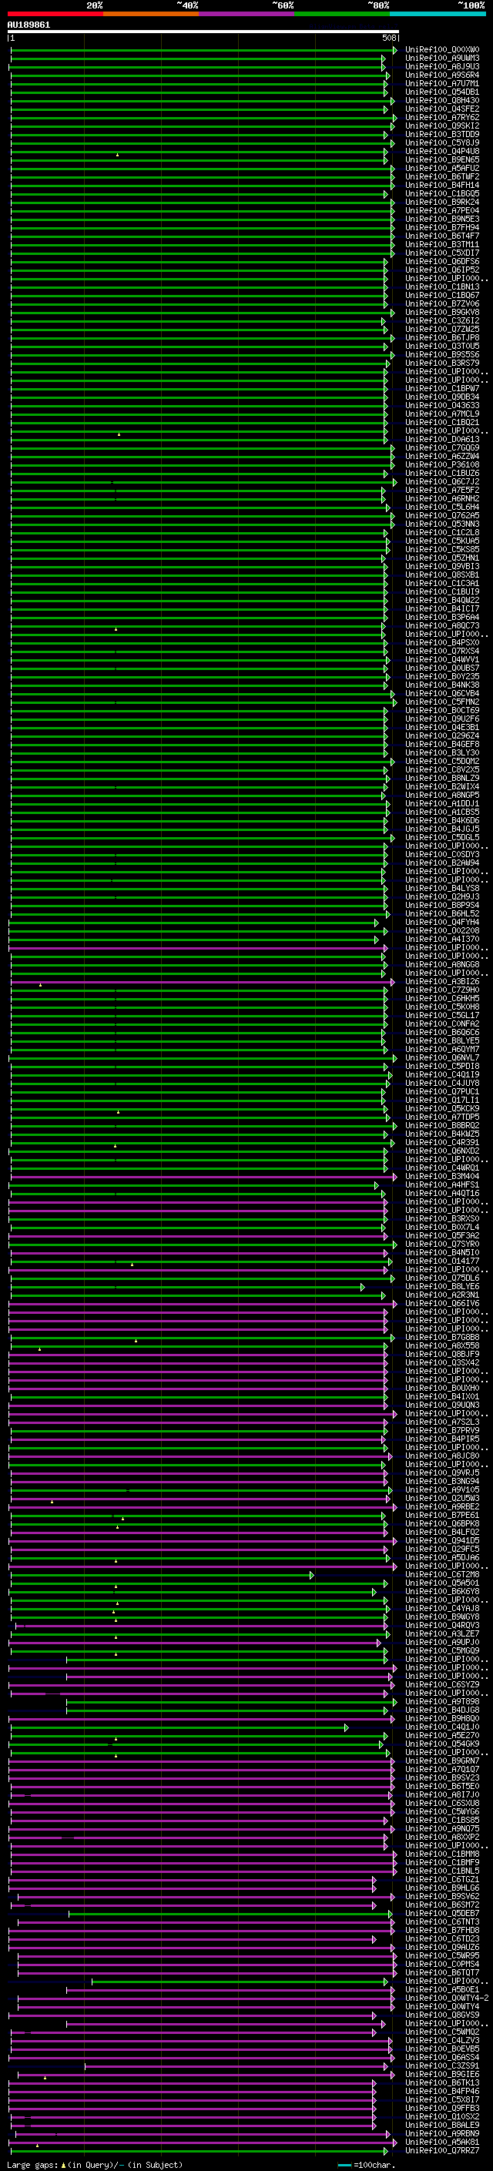Screen dimensions: 493x2171
Task: Click the white query sequence bar
Action: [203, 31]
